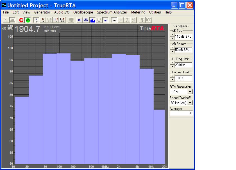This screenshot has width=236, height=170.
Task: Open help with question mark icon
Action: (x=142, y=20)
